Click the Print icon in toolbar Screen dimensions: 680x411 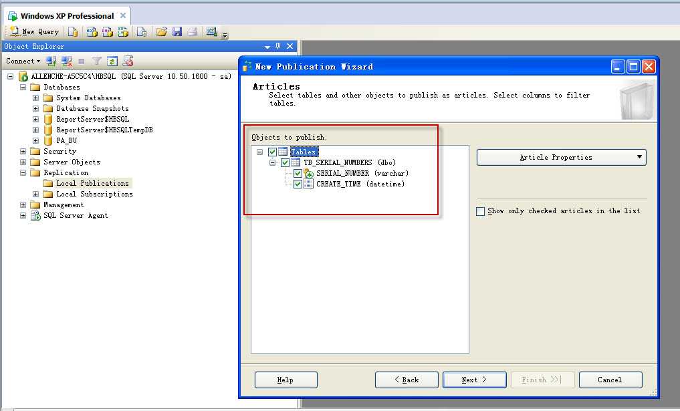tap(192, 31)
